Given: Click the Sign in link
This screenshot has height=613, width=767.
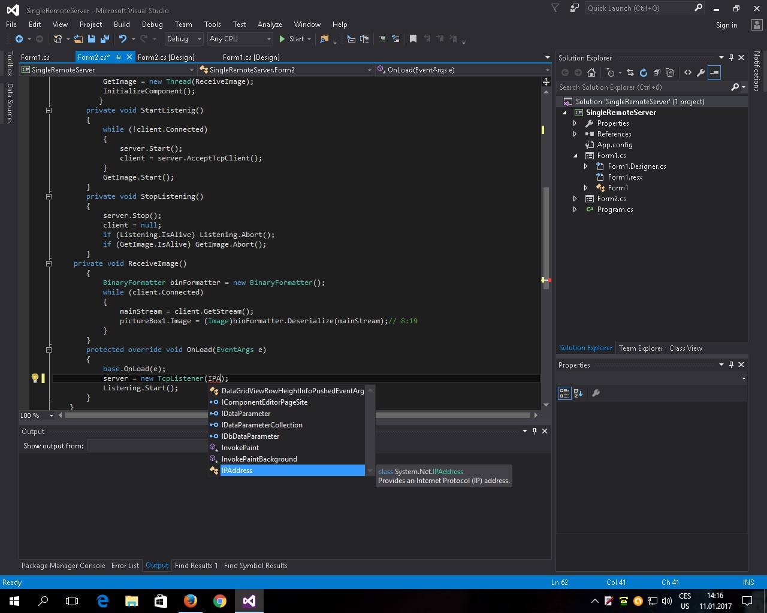Looking at the screenshot, I should pos(726,25).
